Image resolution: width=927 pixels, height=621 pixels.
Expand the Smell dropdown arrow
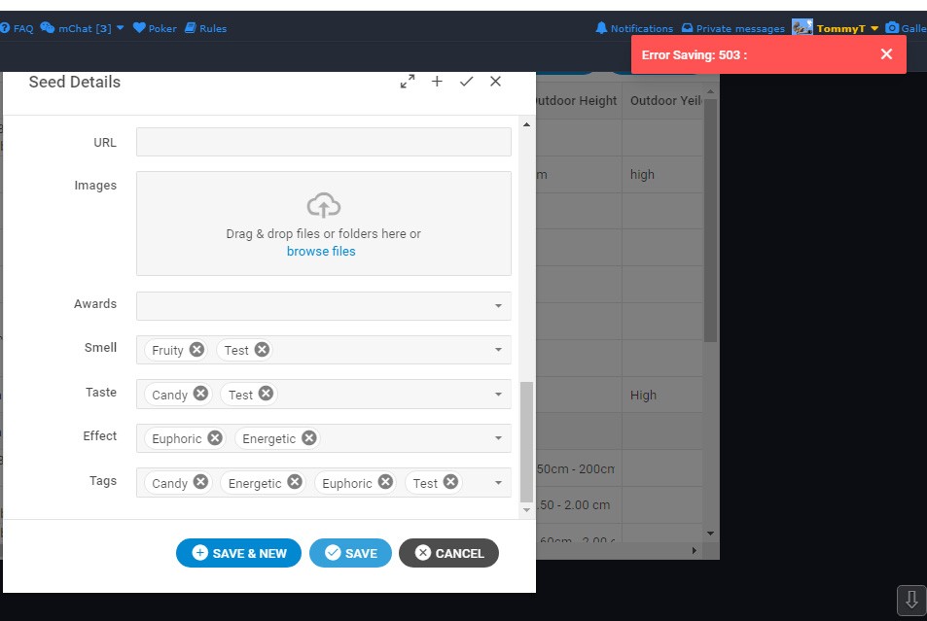click(x=498, y=350)
